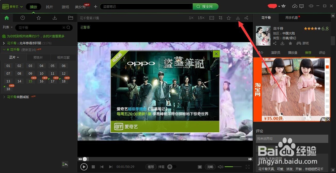Click 去找片查看更多 link
The height and width of the screenshot is (173, 336).
coord(53,36)
